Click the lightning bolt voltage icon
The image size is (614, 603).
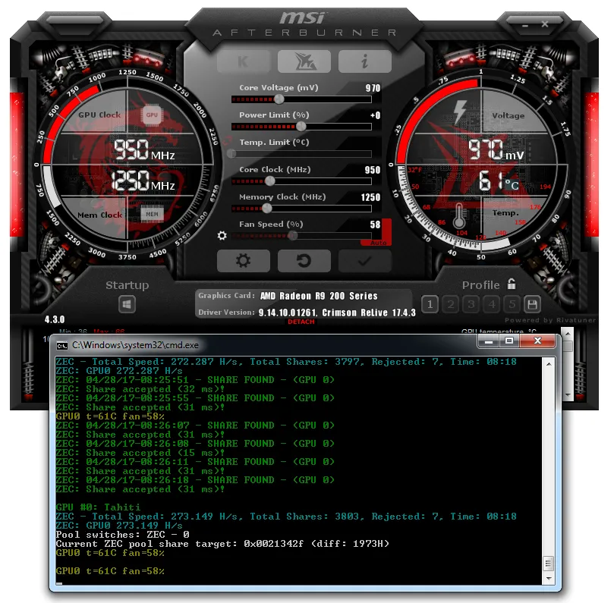click(460, 111)
